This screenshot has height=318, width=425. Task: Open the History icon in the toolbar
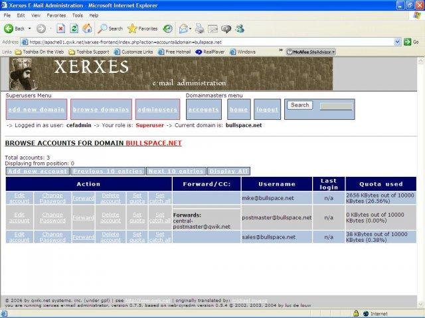click(x=168, y=28)
